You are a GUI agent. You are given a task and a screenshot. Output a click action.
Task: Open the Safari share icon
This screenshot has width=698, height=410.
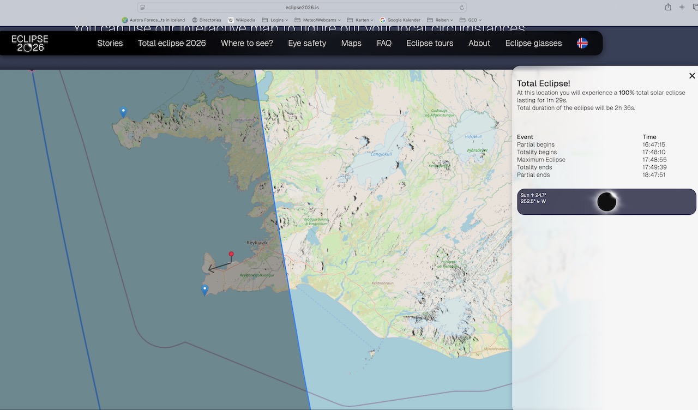pyautogui.click(x=668, y=7)
